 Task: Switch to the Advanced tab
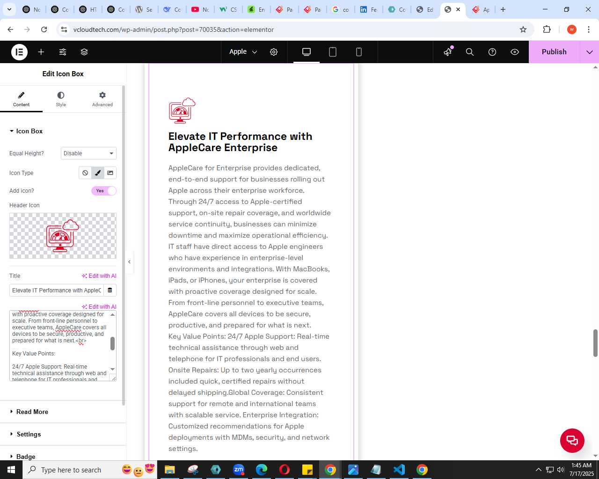pyautogui.click(x=102, y=99)
